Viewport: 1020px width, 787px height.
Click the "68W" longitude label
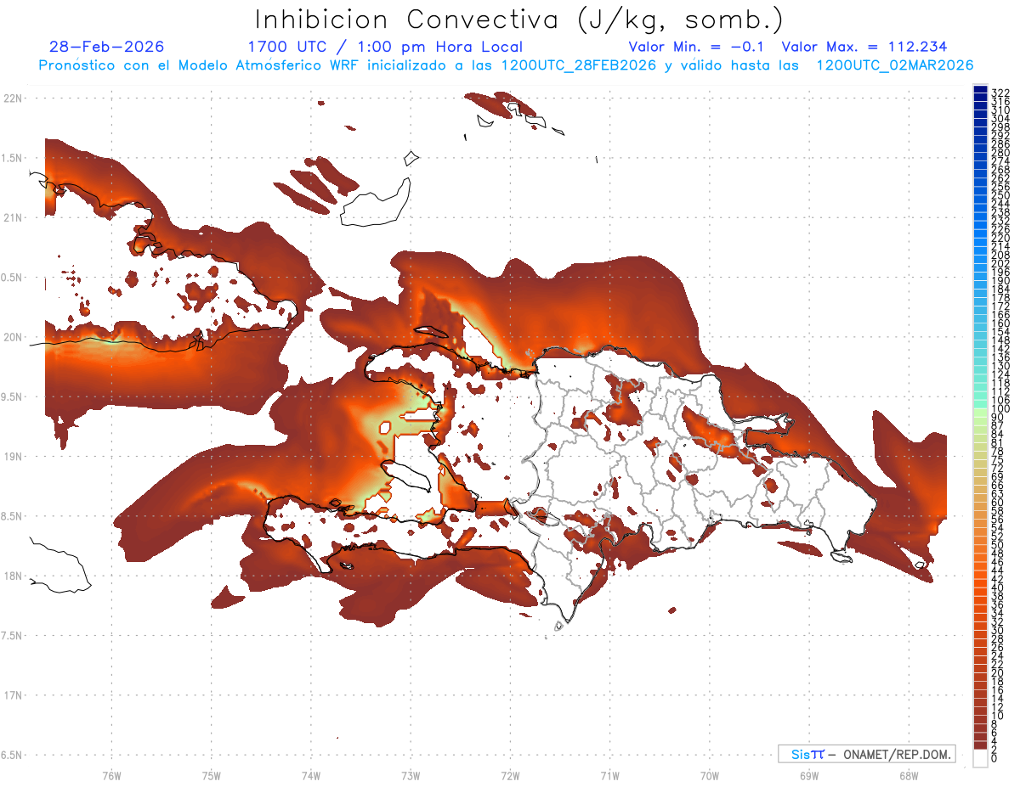(909, 775)
